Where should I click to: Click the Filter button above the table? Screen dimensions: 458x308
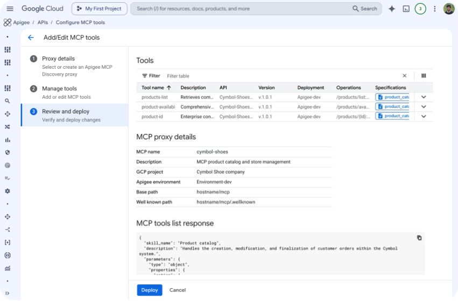(x=151, y=76)
